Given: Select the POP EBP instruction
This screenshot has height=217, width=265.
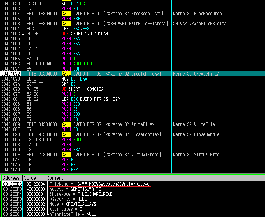Looking at the screenshot, I should pos(70,170).
